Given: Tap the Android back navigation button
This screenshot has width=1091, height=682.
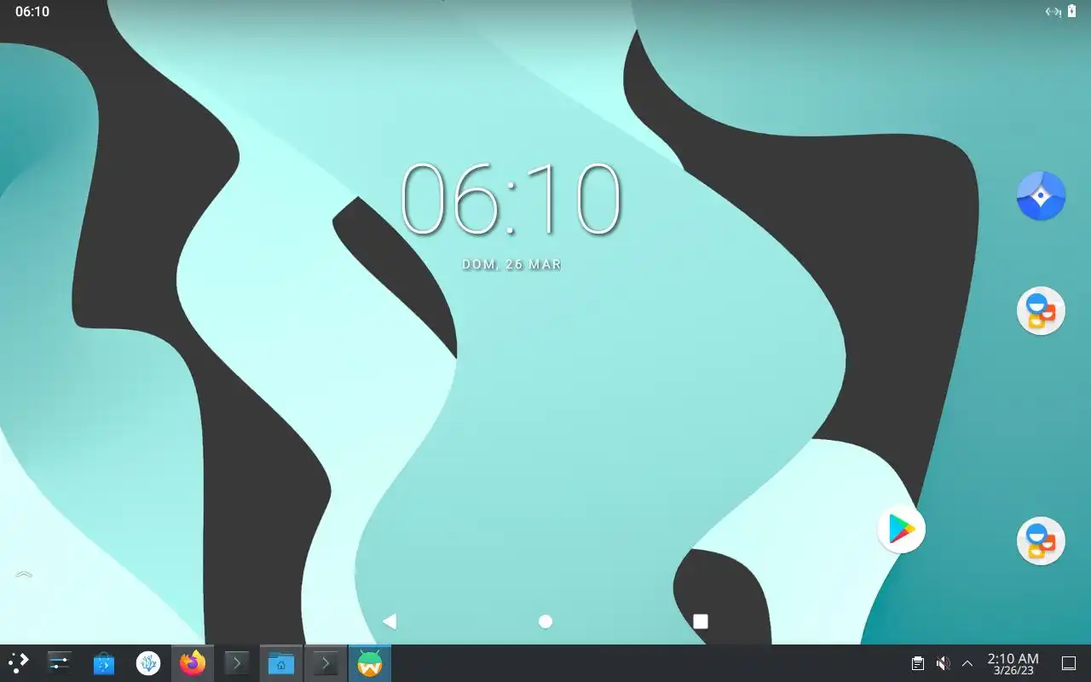Looking at the screenshot, I should click(390, 621).
